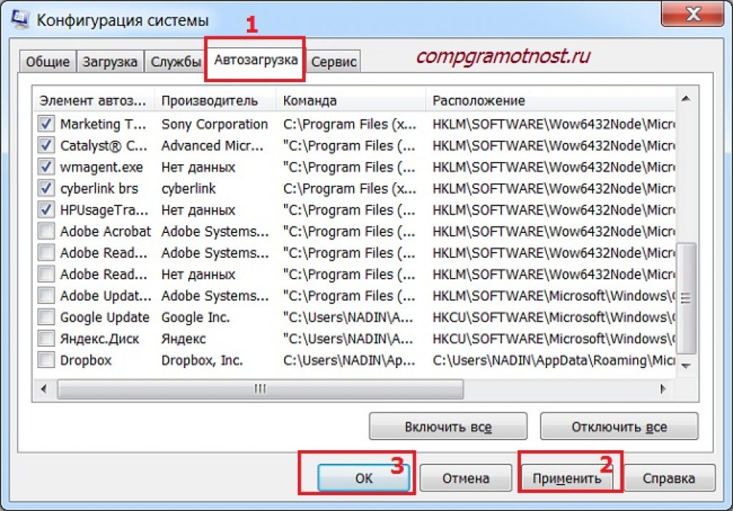Click the horizontal scrollbar right arrow
Viewport: 733px width, 511px height.
pos(662,388)
